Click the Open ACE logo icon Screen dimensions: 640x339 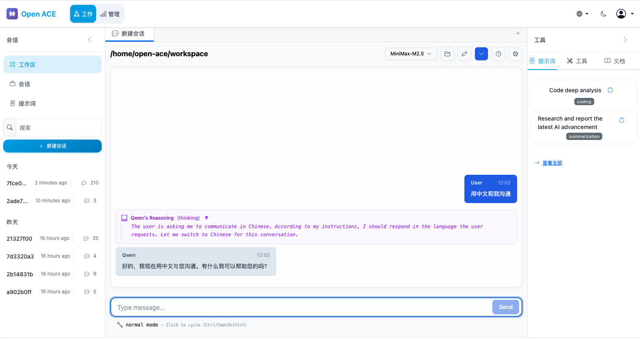(x=12, y=14)
